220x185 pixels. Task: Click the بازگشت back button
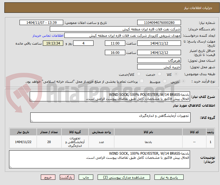[x=67, y=177]
